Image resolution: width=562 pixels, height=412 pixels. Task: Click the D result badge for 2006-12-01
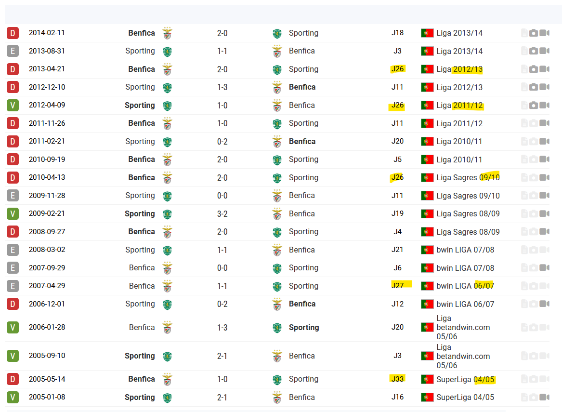13,304
